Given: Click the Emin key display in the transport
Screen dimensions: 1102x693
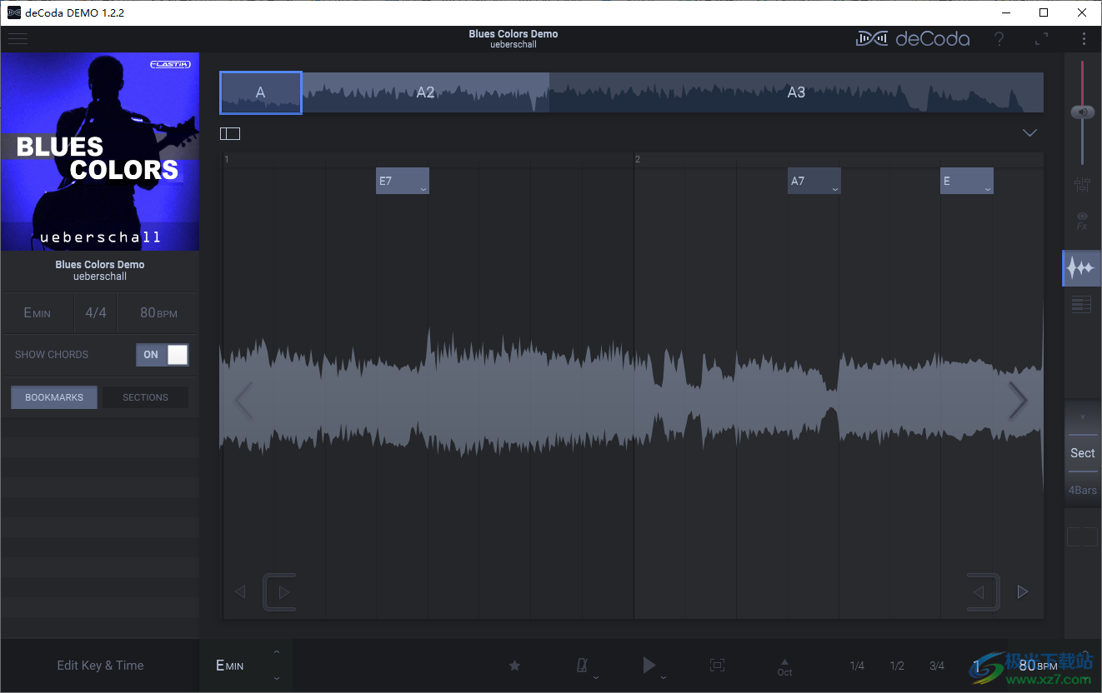Looking at the screenshot, I should click(230, 666).
